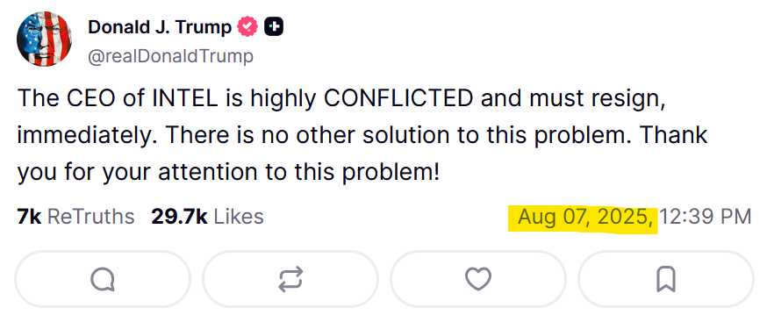Open the Donald J. Trump display name
This screenshot has height=322, width=767.
point(160,27)
